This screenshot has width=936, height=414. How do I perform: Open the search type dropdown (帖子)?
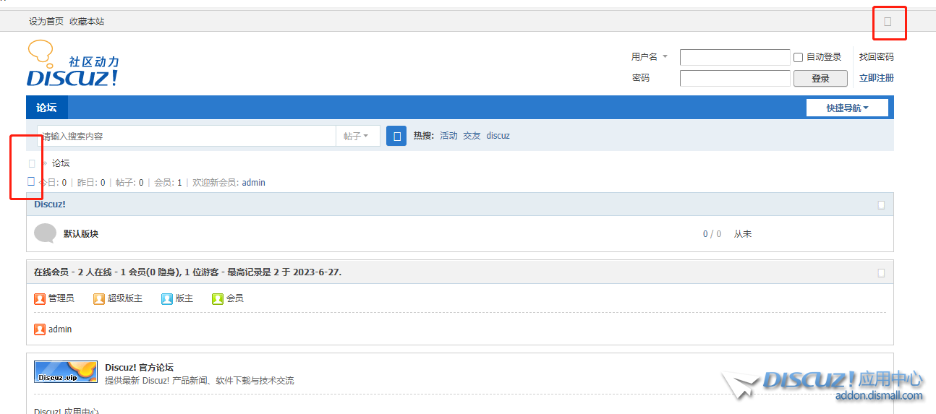click(357, 136)
